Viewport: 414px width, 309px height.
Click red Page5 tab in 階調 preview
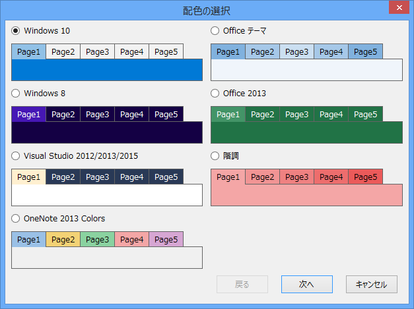[x=365, y=177]
